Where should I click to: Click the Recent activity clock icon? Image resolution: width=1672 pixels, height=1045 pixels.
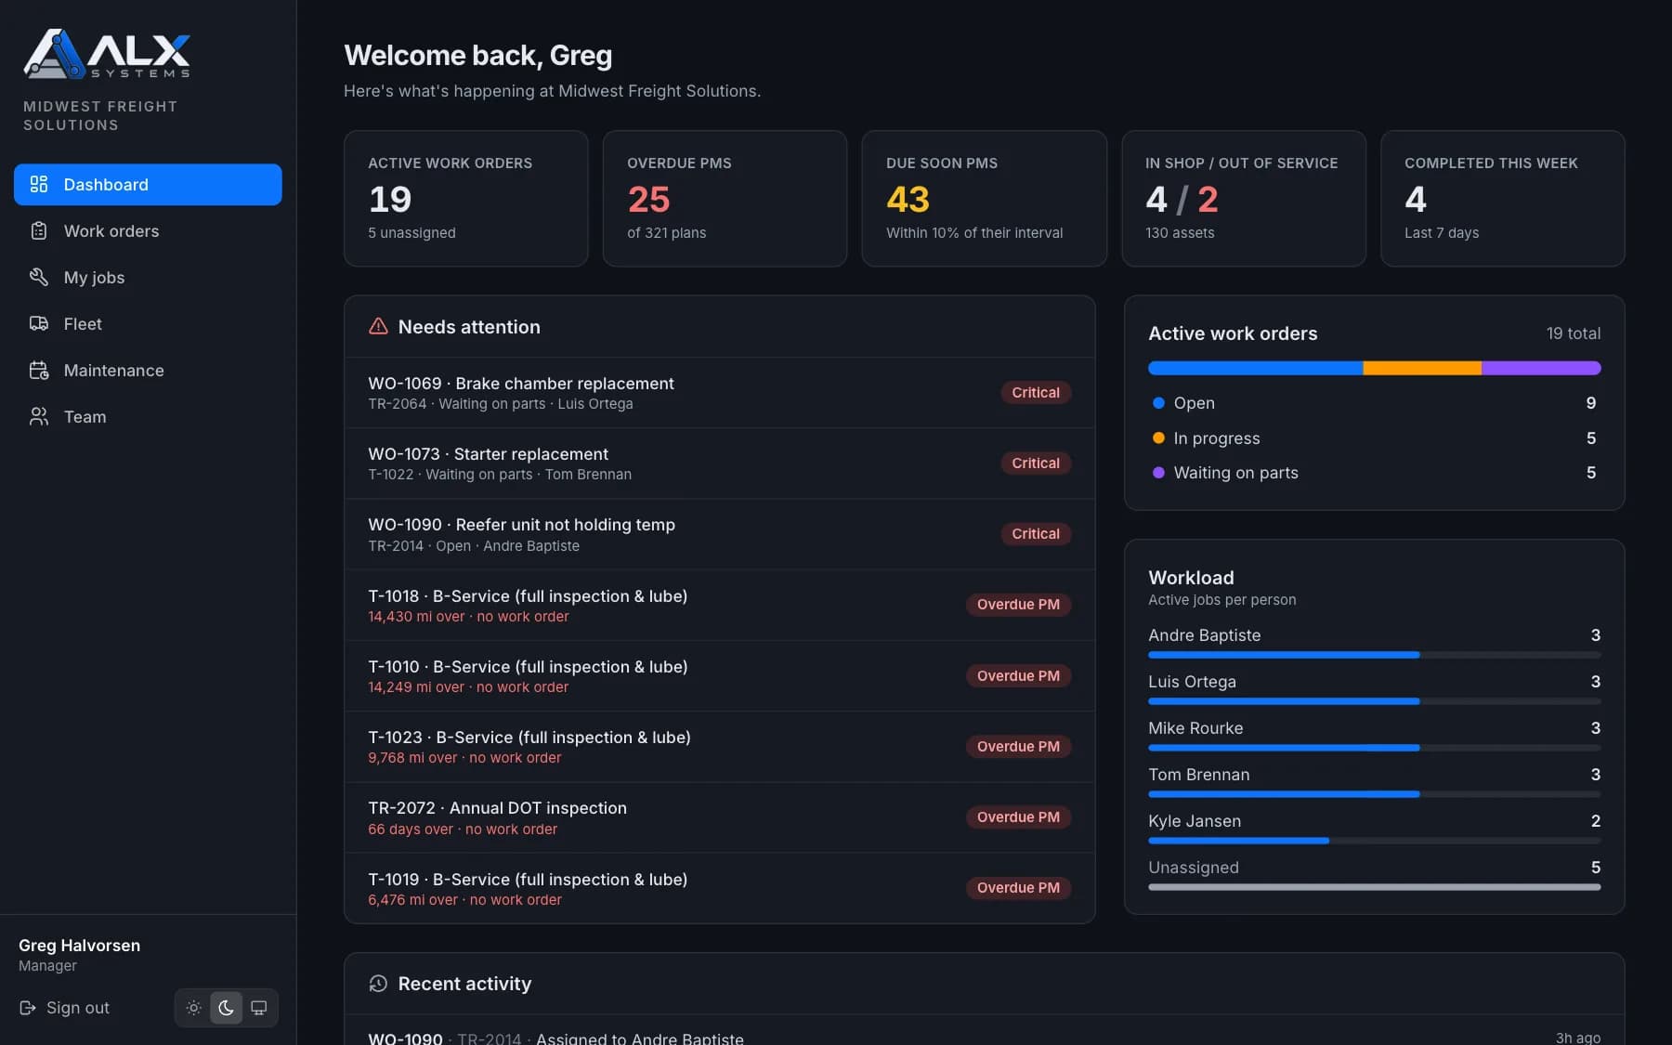tap(378, 984)
